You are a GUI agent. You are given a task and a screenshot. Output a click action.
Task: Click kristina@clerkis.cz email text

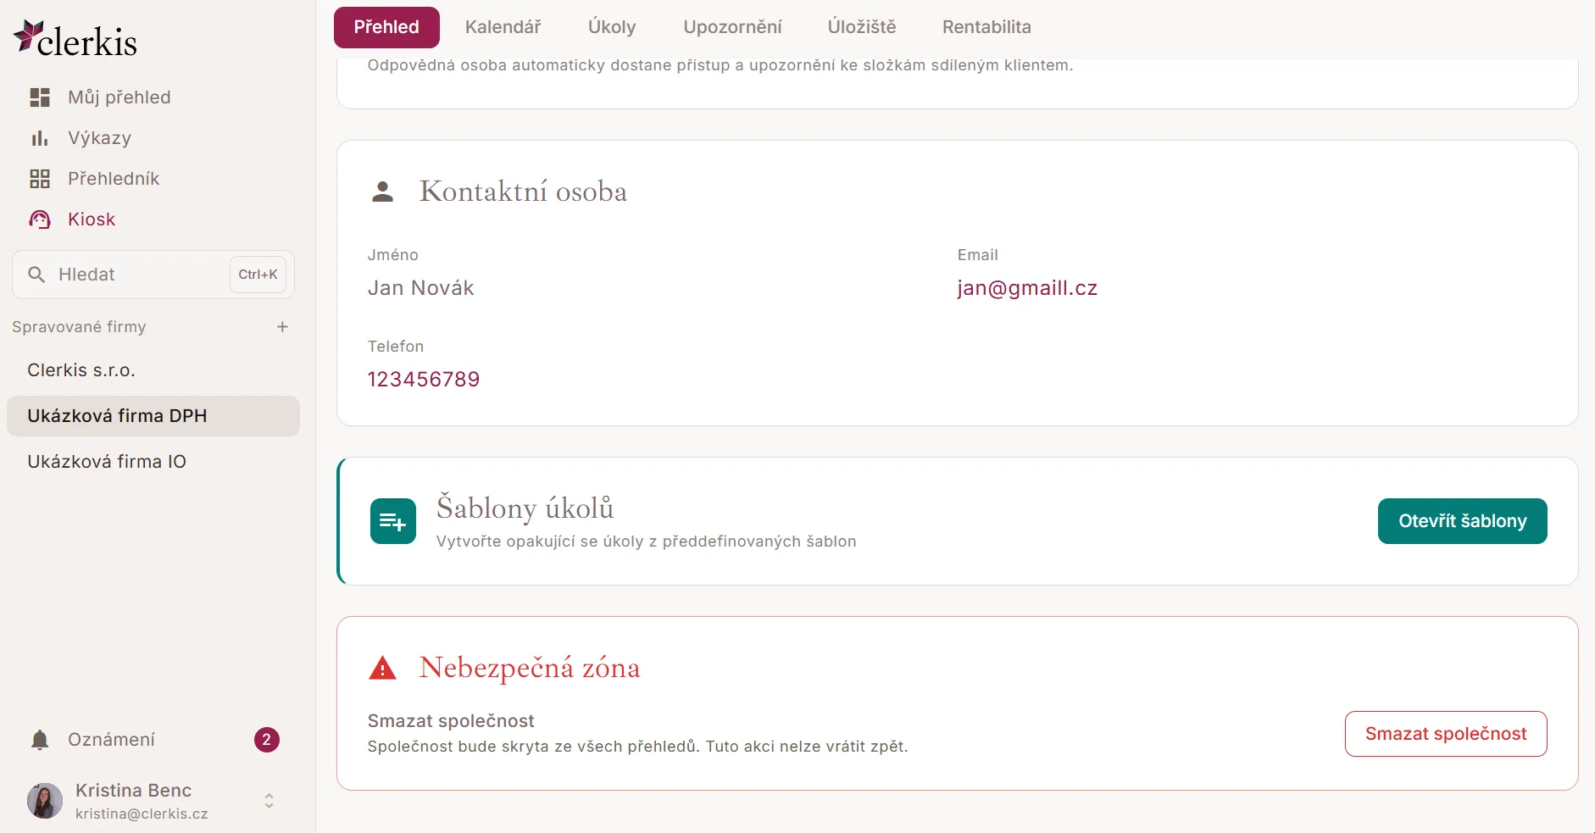click(x=142, y=814)
